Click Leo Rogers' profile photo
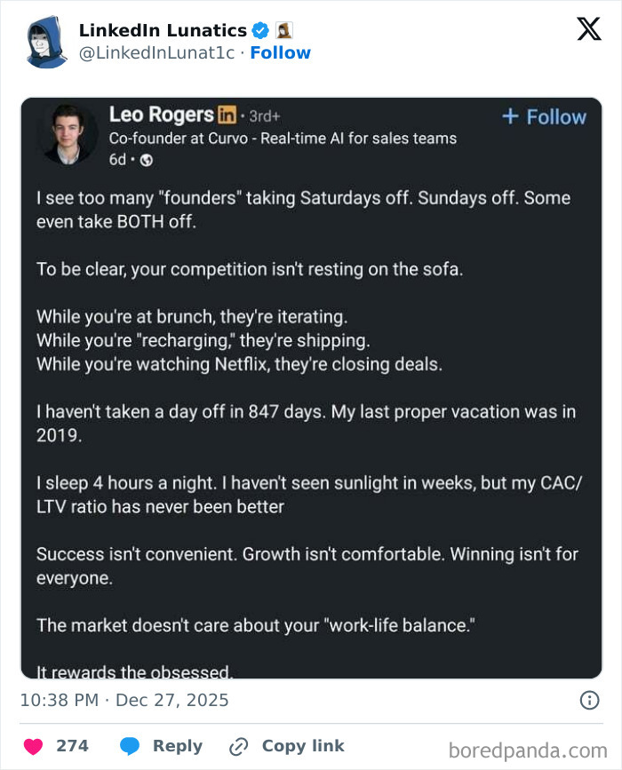This screenshot has height=770, width=622. coord(68,133)
